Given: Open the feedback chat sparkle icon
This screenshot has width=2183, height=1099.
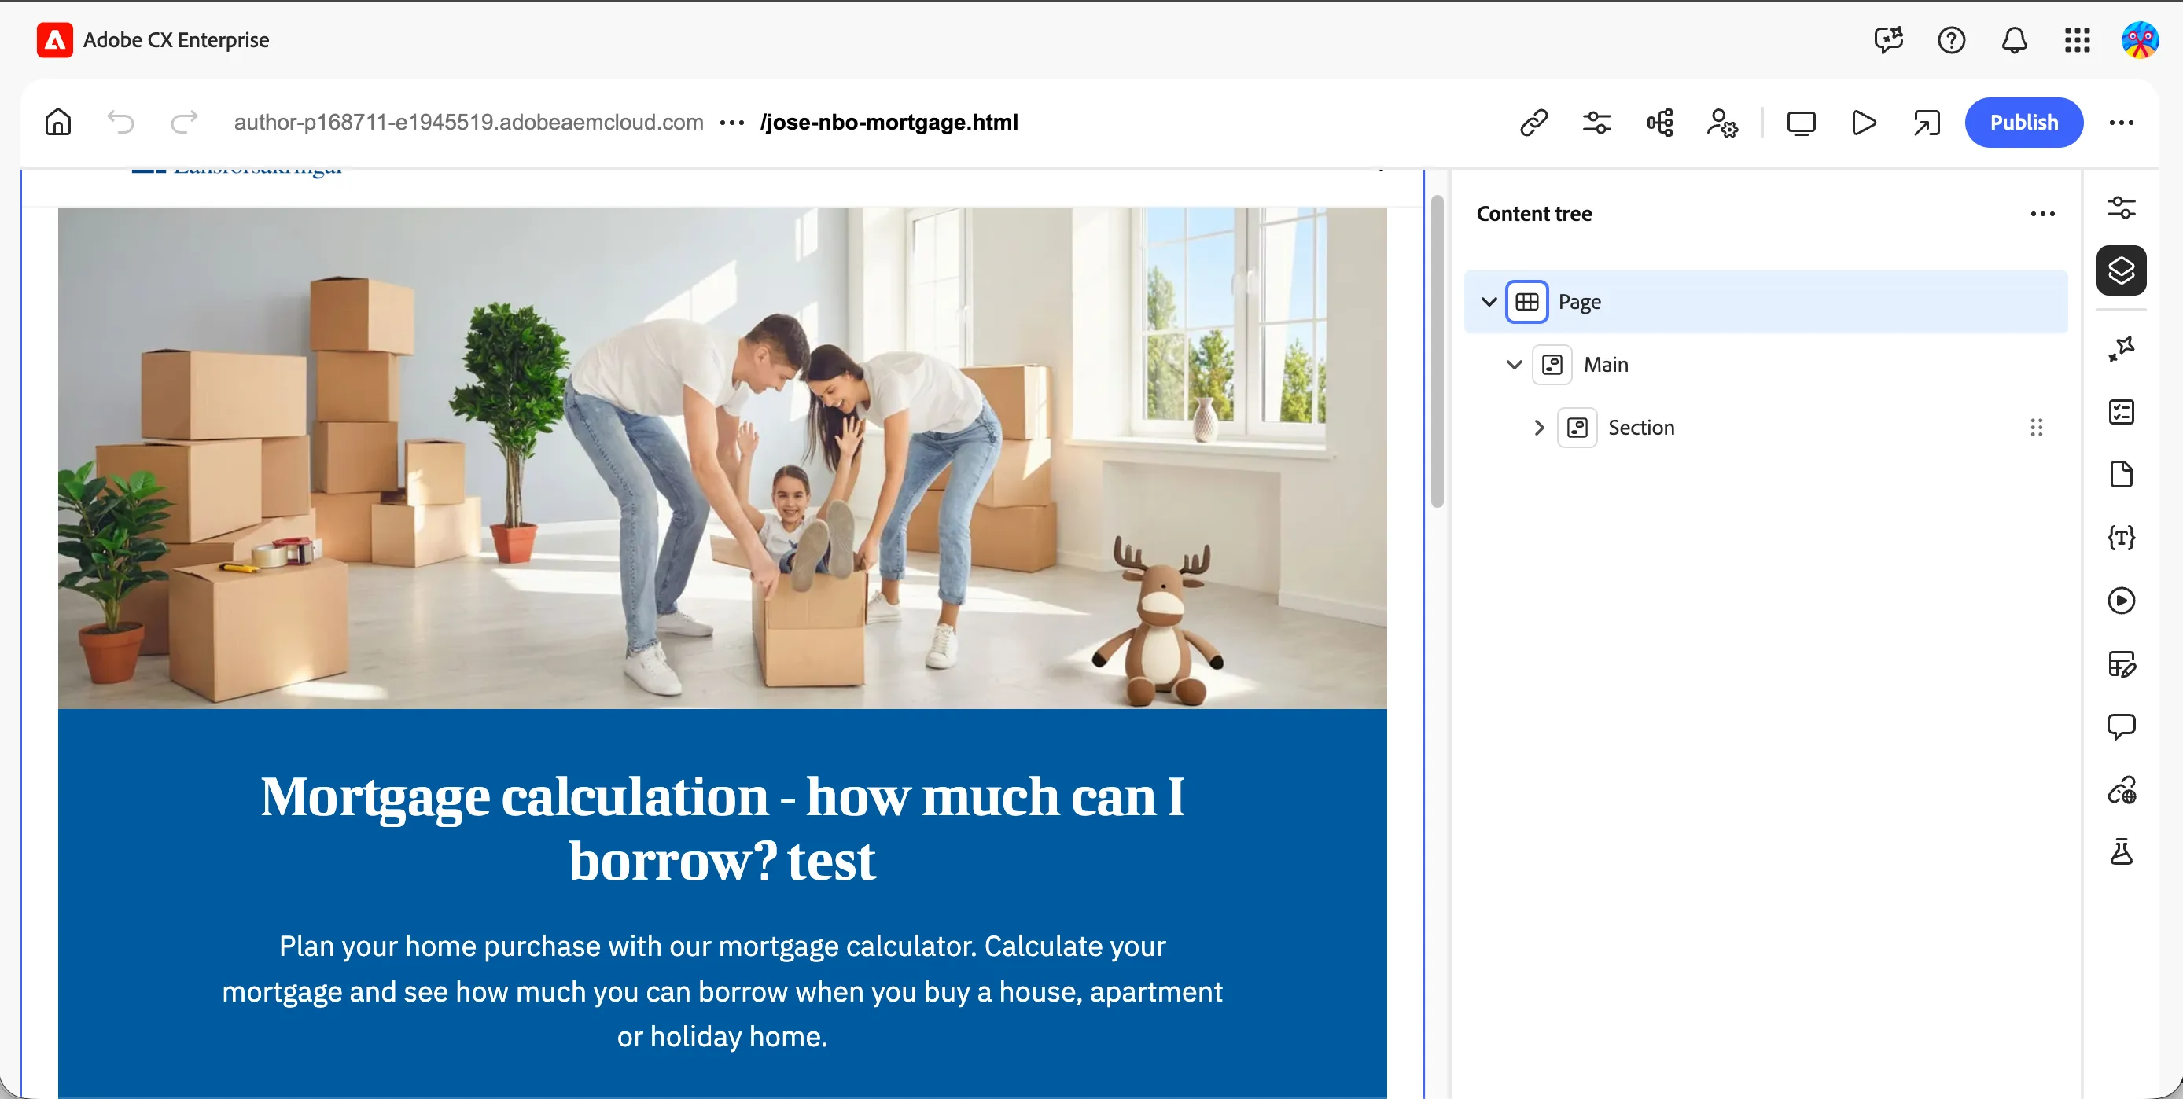Looking at the screenshot, I should click(1888, 40).
